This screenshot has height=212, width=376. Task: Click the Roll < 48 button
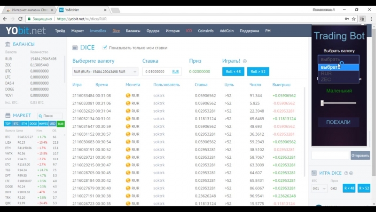tap(233, 72)
